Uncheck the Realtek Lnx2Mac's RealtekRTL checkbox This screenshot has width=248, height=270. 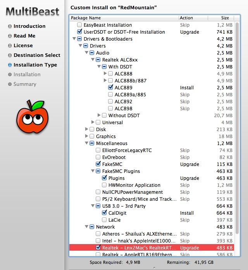tap(98, 248)
